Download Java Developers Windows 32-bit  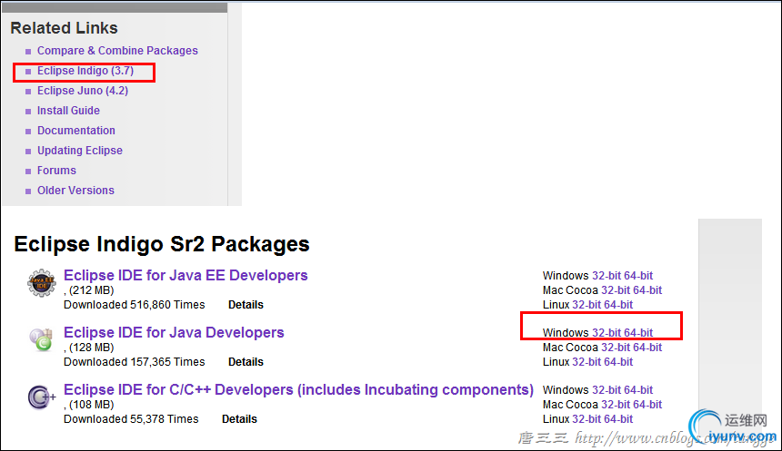click(606, 333)
